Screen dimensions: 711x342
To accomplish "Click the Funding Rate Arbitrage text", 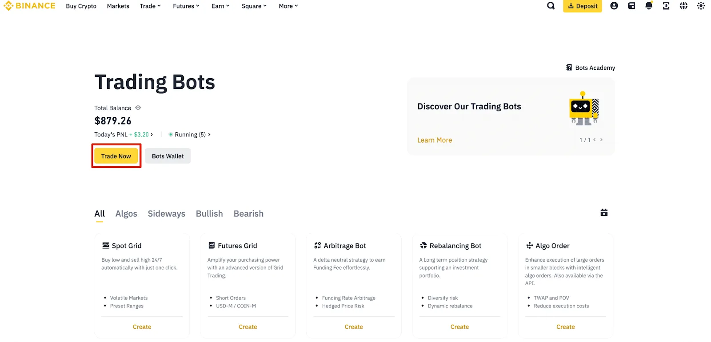I will [x=349, y=298].
